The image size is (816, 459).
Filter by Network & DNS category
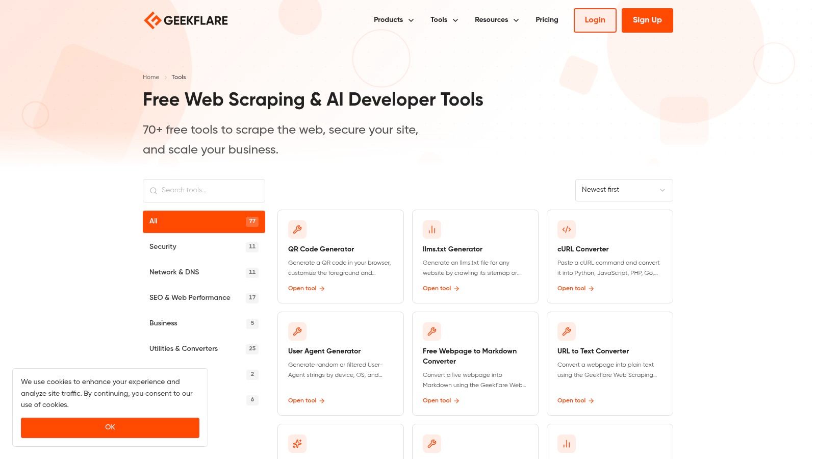click(x=204, y=272)
